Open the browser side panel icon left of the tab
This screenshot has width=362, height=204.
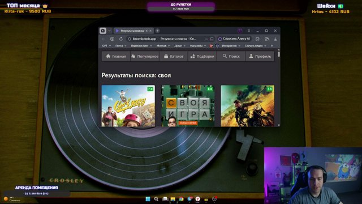point(103,31)
